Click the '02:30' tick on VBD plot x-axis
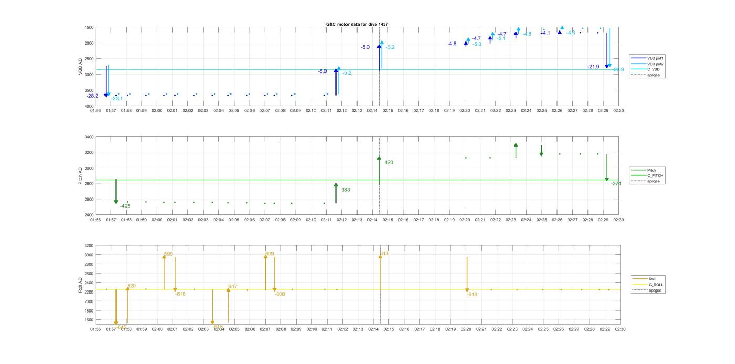Image resolution: width=735 pixels, height=364 pixels. (x=618, y=111)
